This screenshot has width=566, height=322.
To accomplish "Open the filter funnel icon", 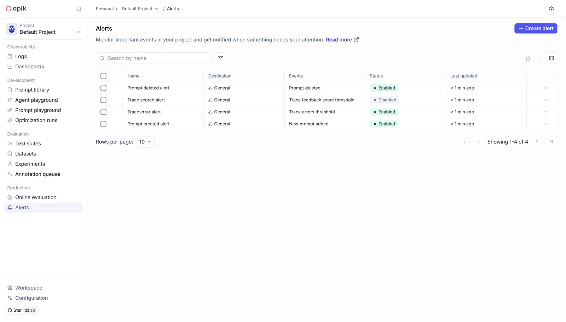I will pyautogui.click(x=220, y=58).
